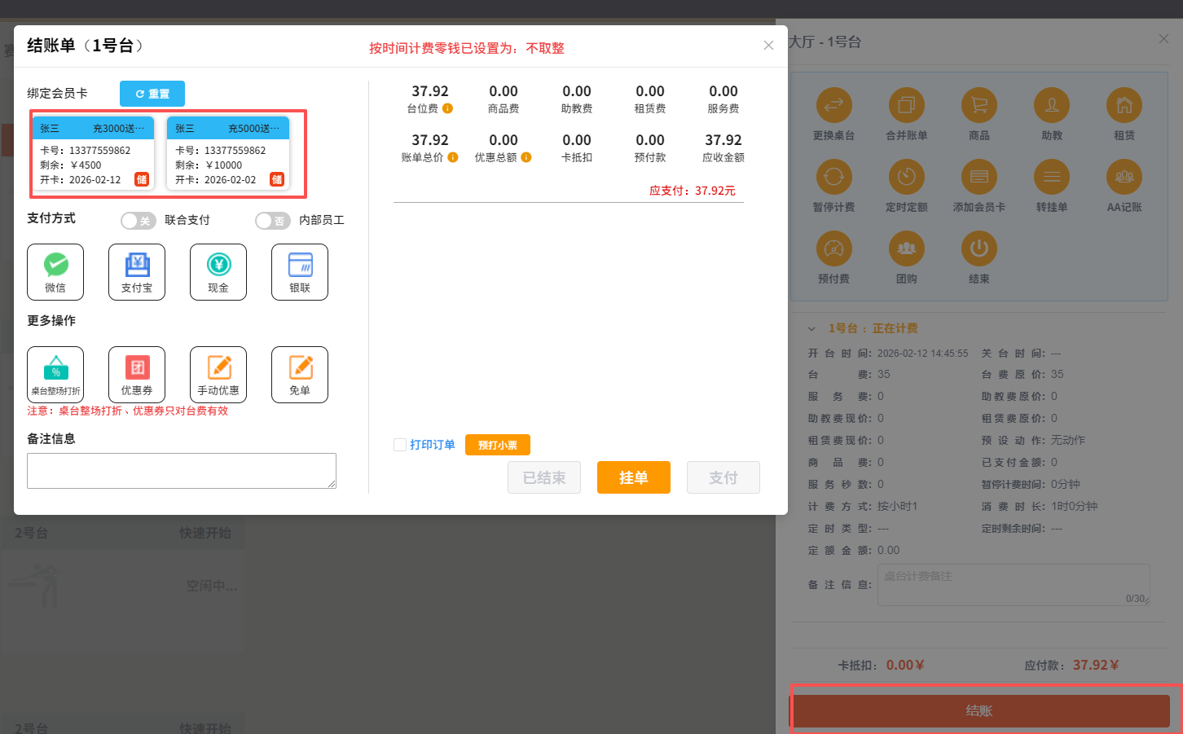Open whole-table discount (桌台整场打折)

point(55,374)
